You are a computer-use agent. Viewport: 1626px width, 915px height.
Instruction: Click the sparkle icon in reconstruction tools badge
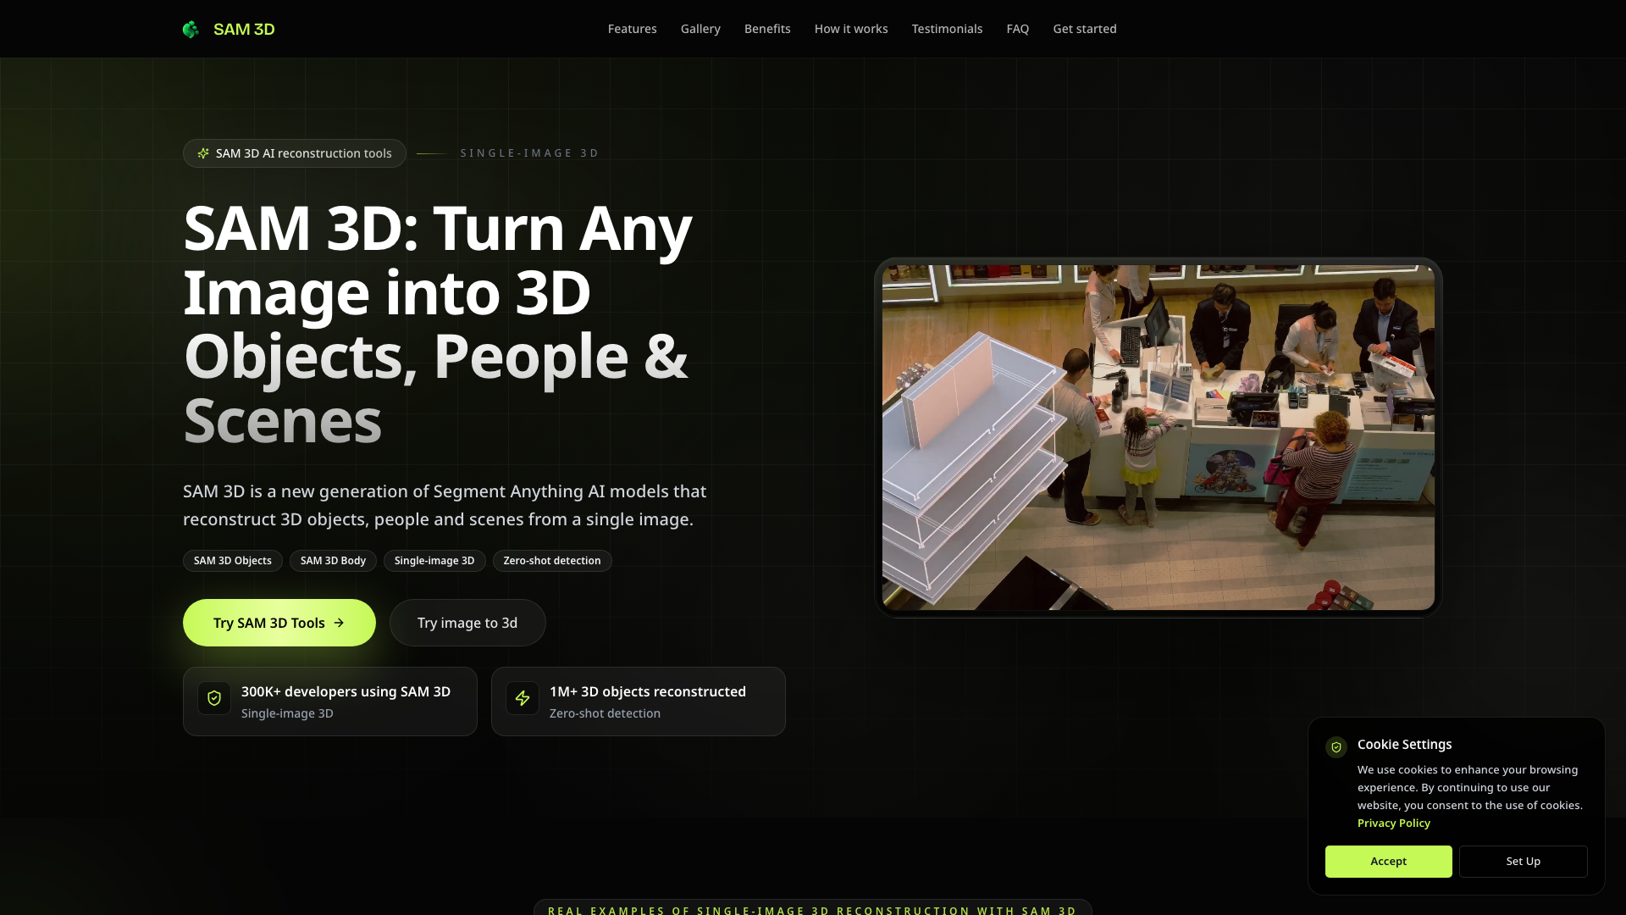pyautogui.click(x=203, y=153)
